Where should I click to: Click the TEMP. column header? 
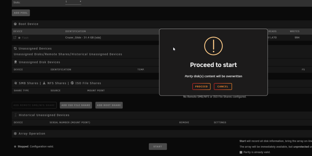[x=141, y=69]
